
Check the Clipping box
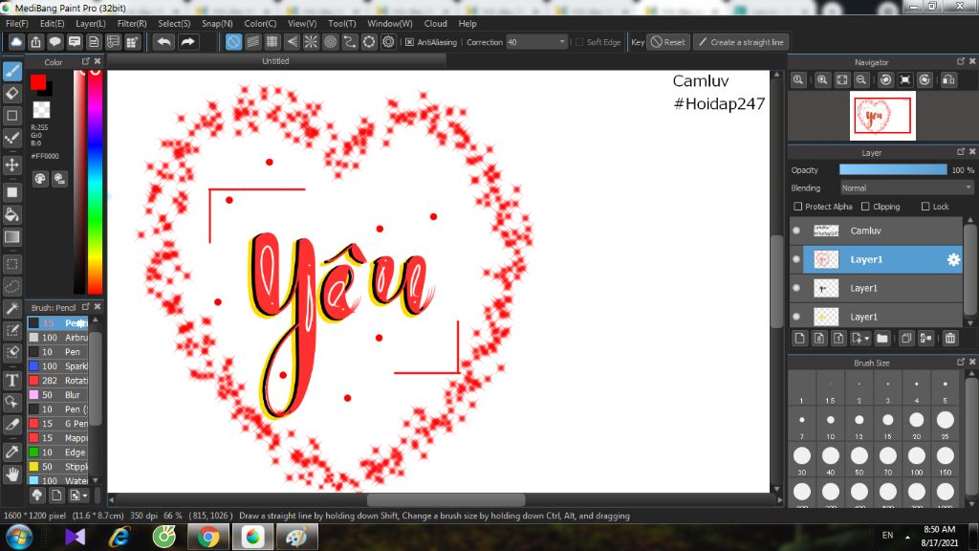point(865,207)
